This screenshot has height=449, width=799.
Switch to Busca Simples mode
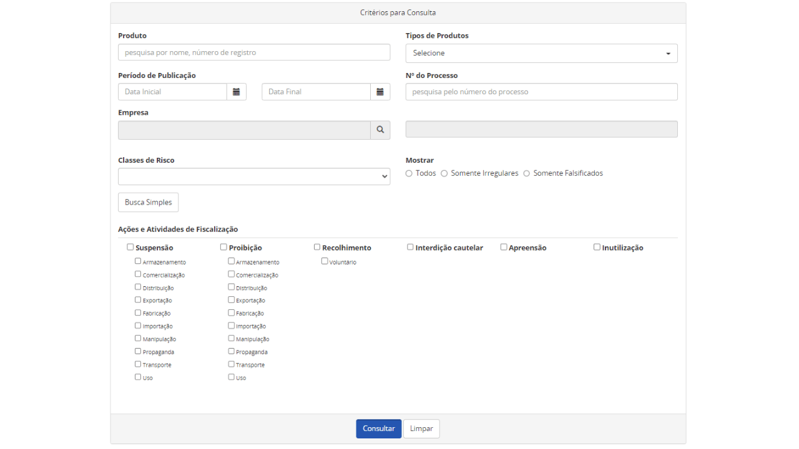[x=148, y=202]
